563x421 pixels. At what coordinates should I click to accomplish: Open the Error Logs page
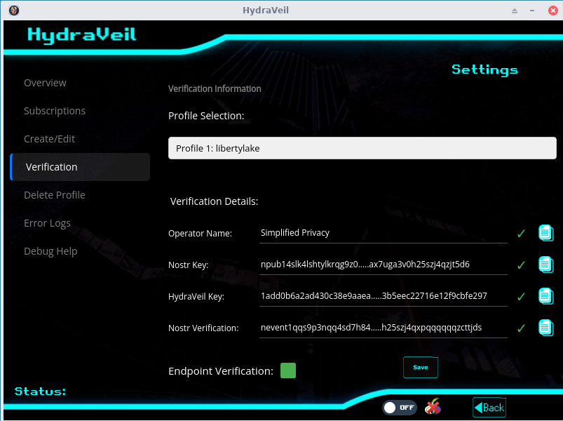47,223
